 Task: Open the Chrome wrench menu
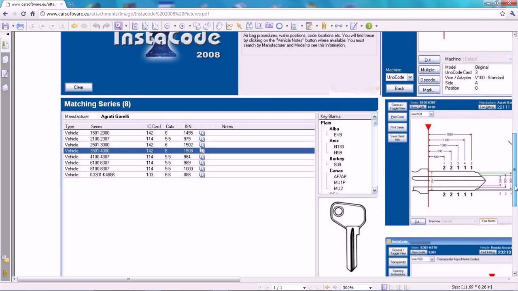coord(512,14)
